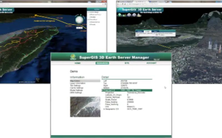Click the Demo heading in Server Manager
The image size is (222, 138).
74,71
